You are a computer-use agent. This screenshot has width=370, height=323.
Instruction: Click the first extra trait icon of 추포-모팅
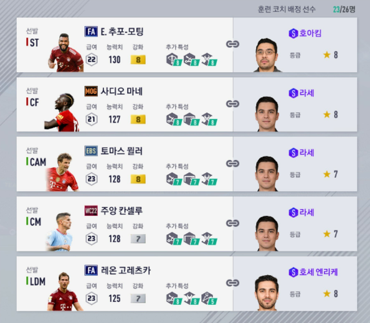174,60
